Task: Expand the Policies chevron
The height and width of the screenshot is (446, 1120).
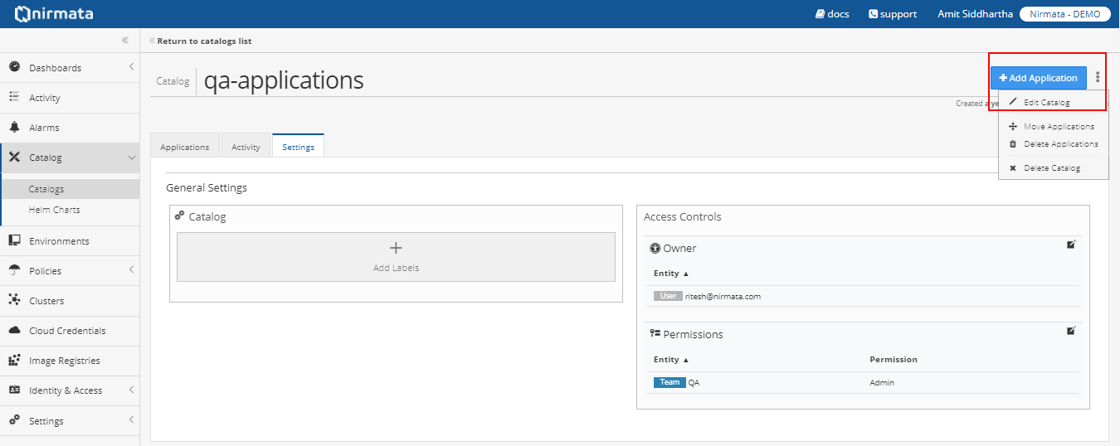Action: pos(131,270)
